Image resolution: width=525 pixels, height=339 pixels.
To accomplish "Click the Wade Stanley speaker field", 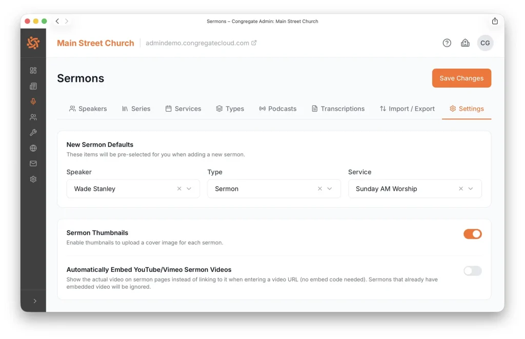I will [133, 188].
